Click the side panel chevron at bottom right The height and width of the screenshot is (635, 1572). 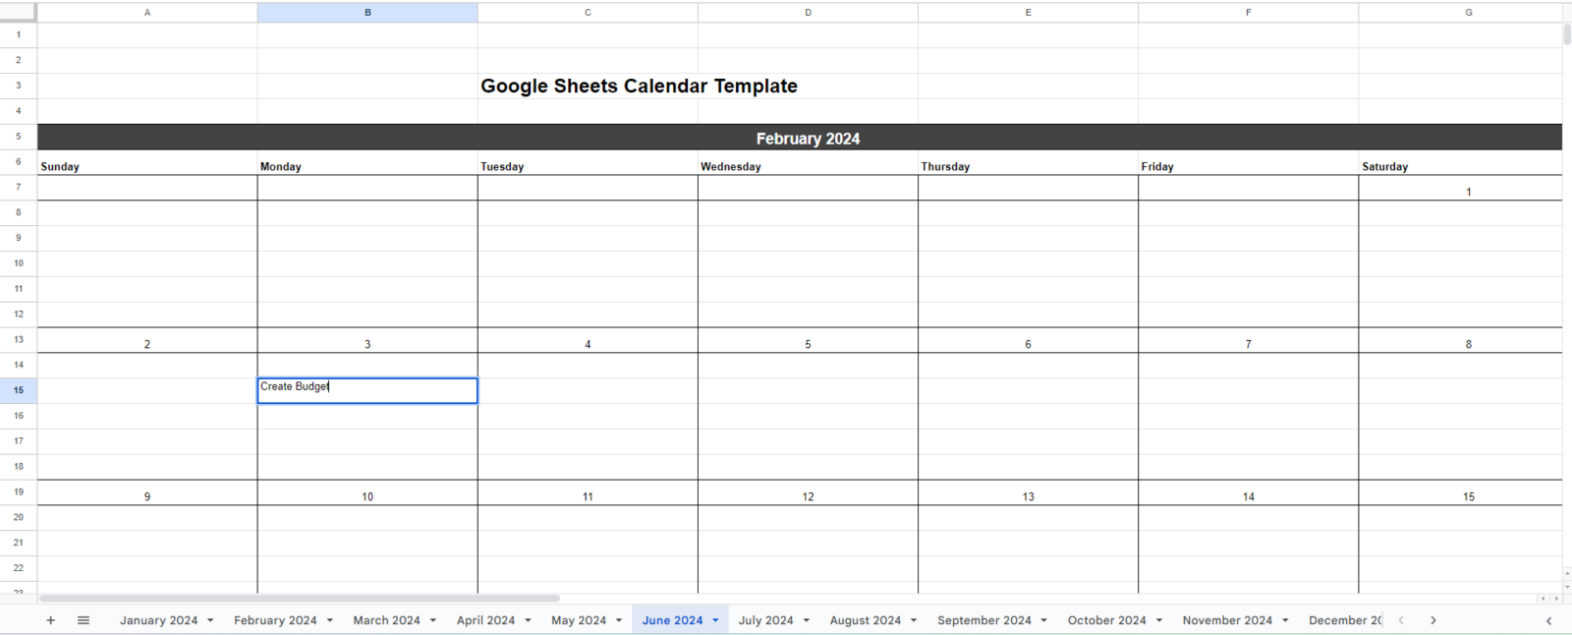[x=1548, y=620]
